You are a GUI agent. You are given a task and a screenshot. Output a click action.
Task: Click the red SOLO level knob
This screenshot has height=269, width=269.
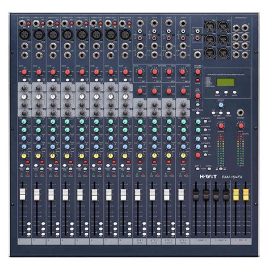click(x=241, y=125)
